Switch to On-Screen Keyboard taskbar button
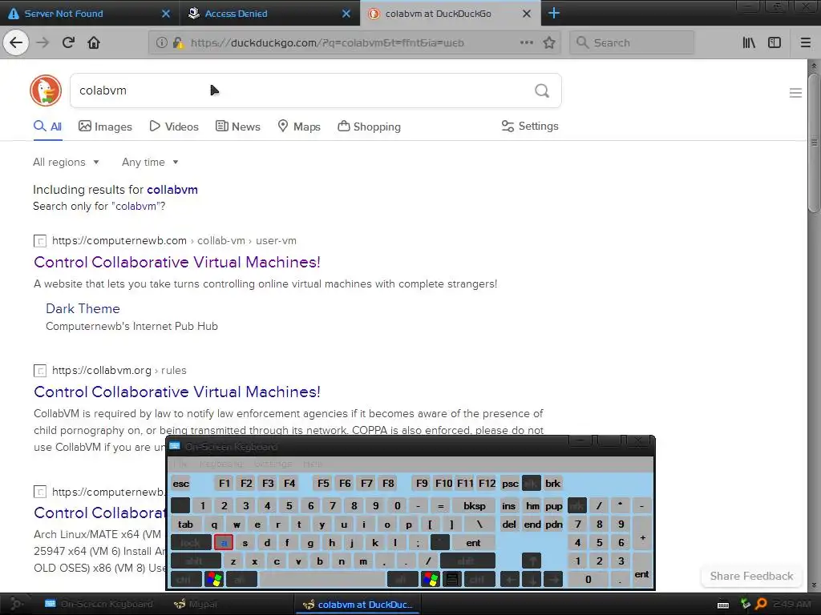 pos(99,604)
